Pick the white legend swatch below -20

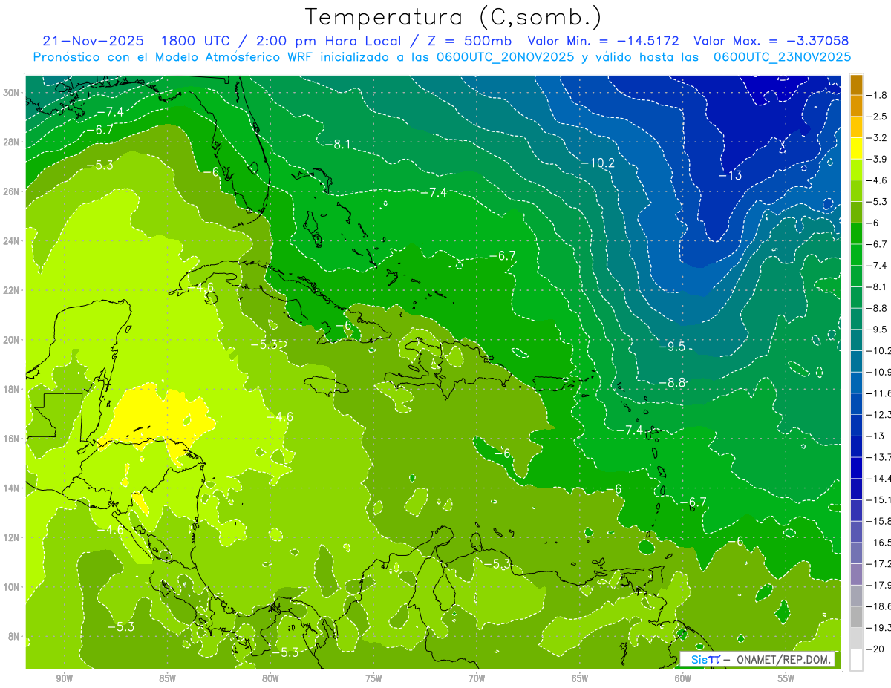click(x=856, y=659)
